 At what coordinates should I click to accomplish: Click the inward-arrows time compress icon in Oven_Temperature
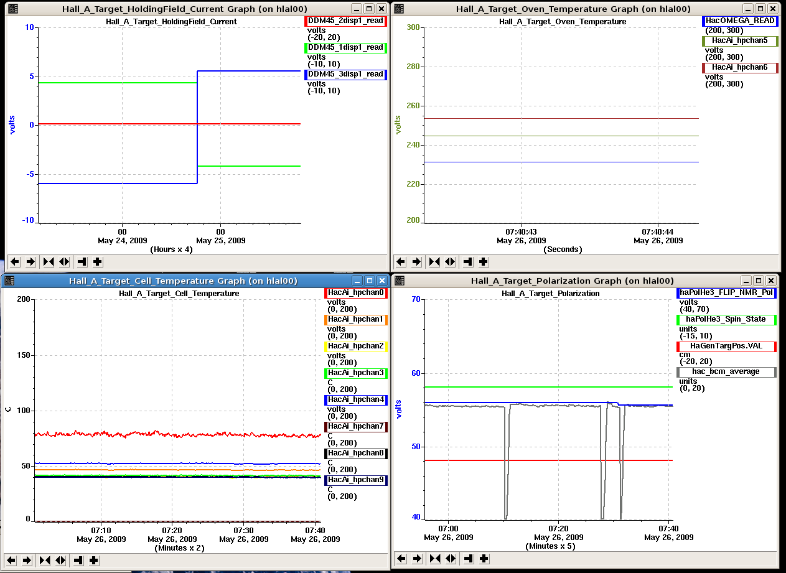[x=434, y=262]
